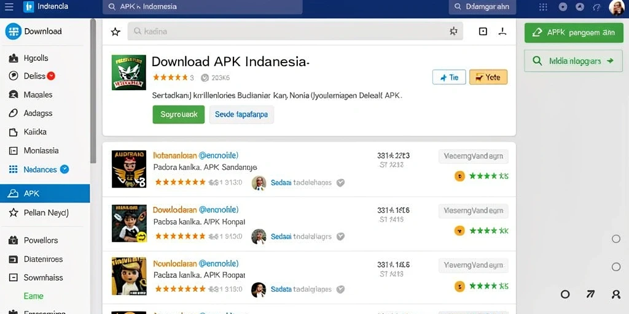
Task: Open the Download APK Indanesia app thumbnail
Action: (x=129, y=72)
